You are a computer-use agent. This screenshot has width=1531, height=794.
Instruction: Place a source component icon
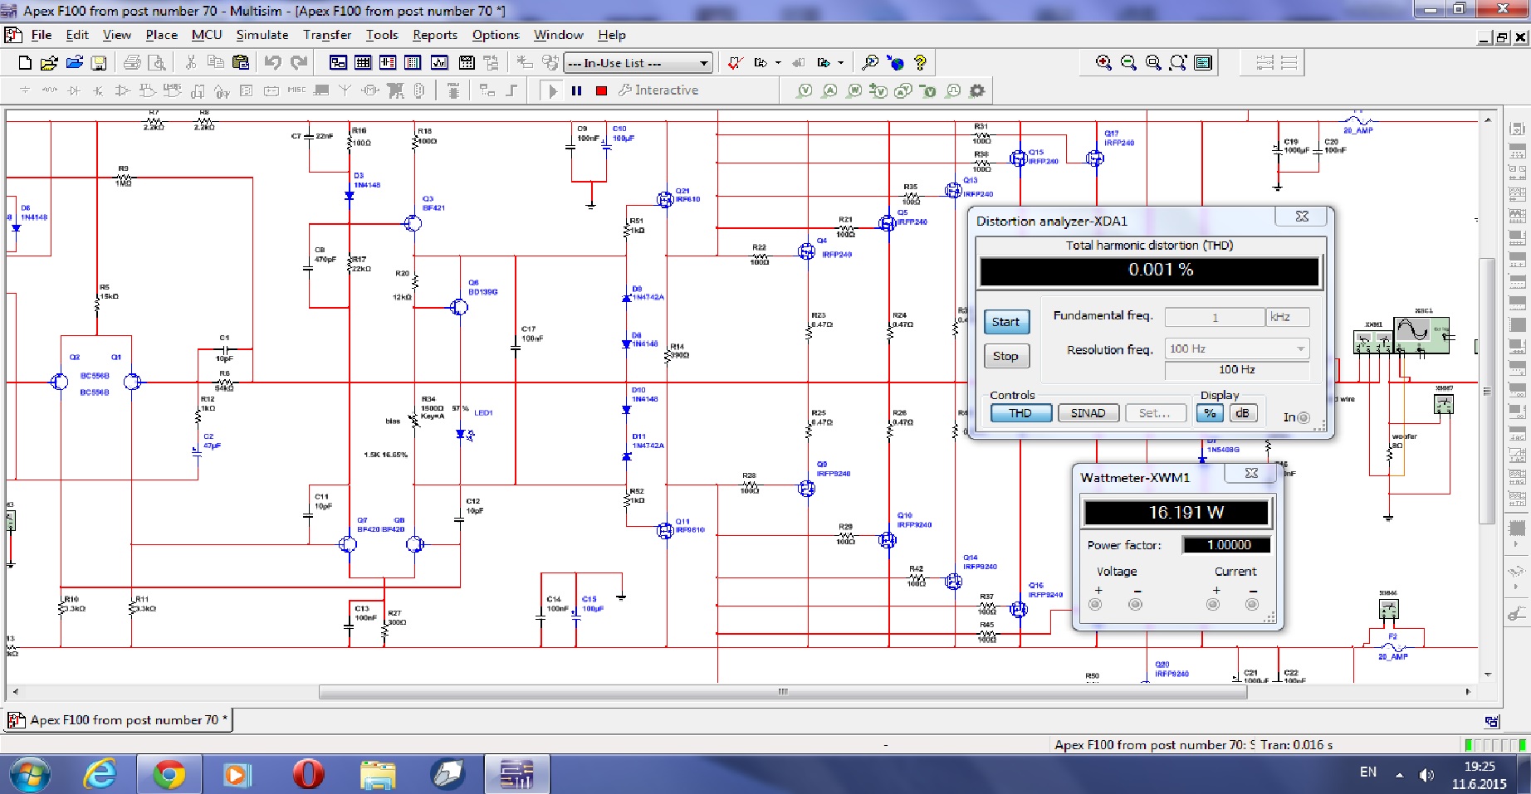25,90
